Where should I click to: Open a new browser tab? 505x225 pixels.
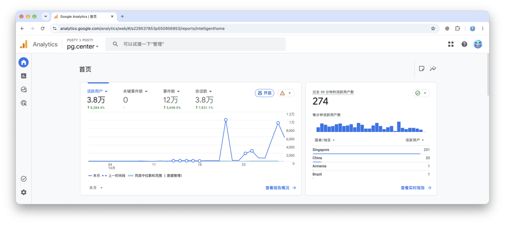tap(123, 16)
